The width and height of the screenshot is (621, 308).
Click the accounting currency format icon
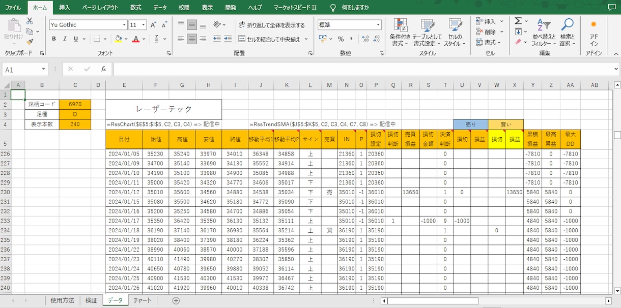(x=322, y=39)
